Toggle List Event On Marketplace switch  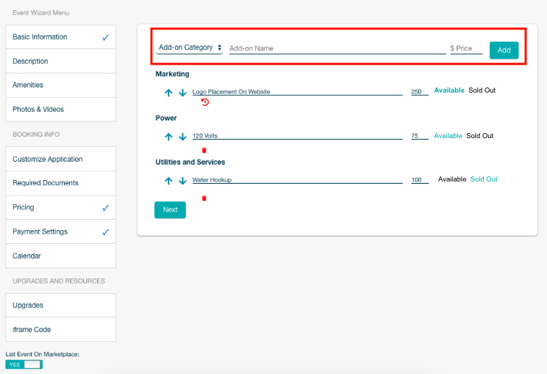24,364
